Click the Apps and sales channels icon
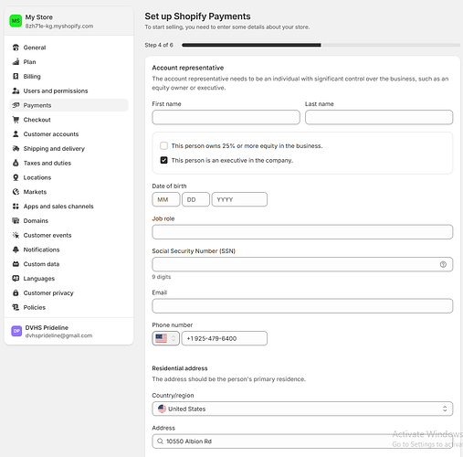Image resolution: width=463 pixels, height=457 pixels. (16, 207)
